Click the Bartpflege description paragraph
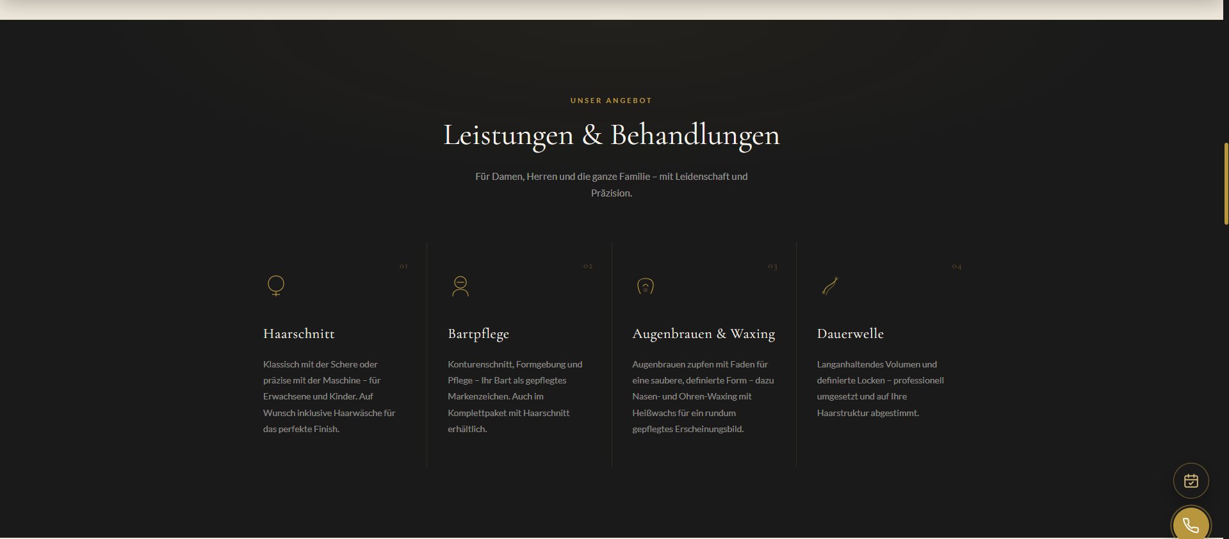This screenshot has height=539, width=1229. click(515, 396)
